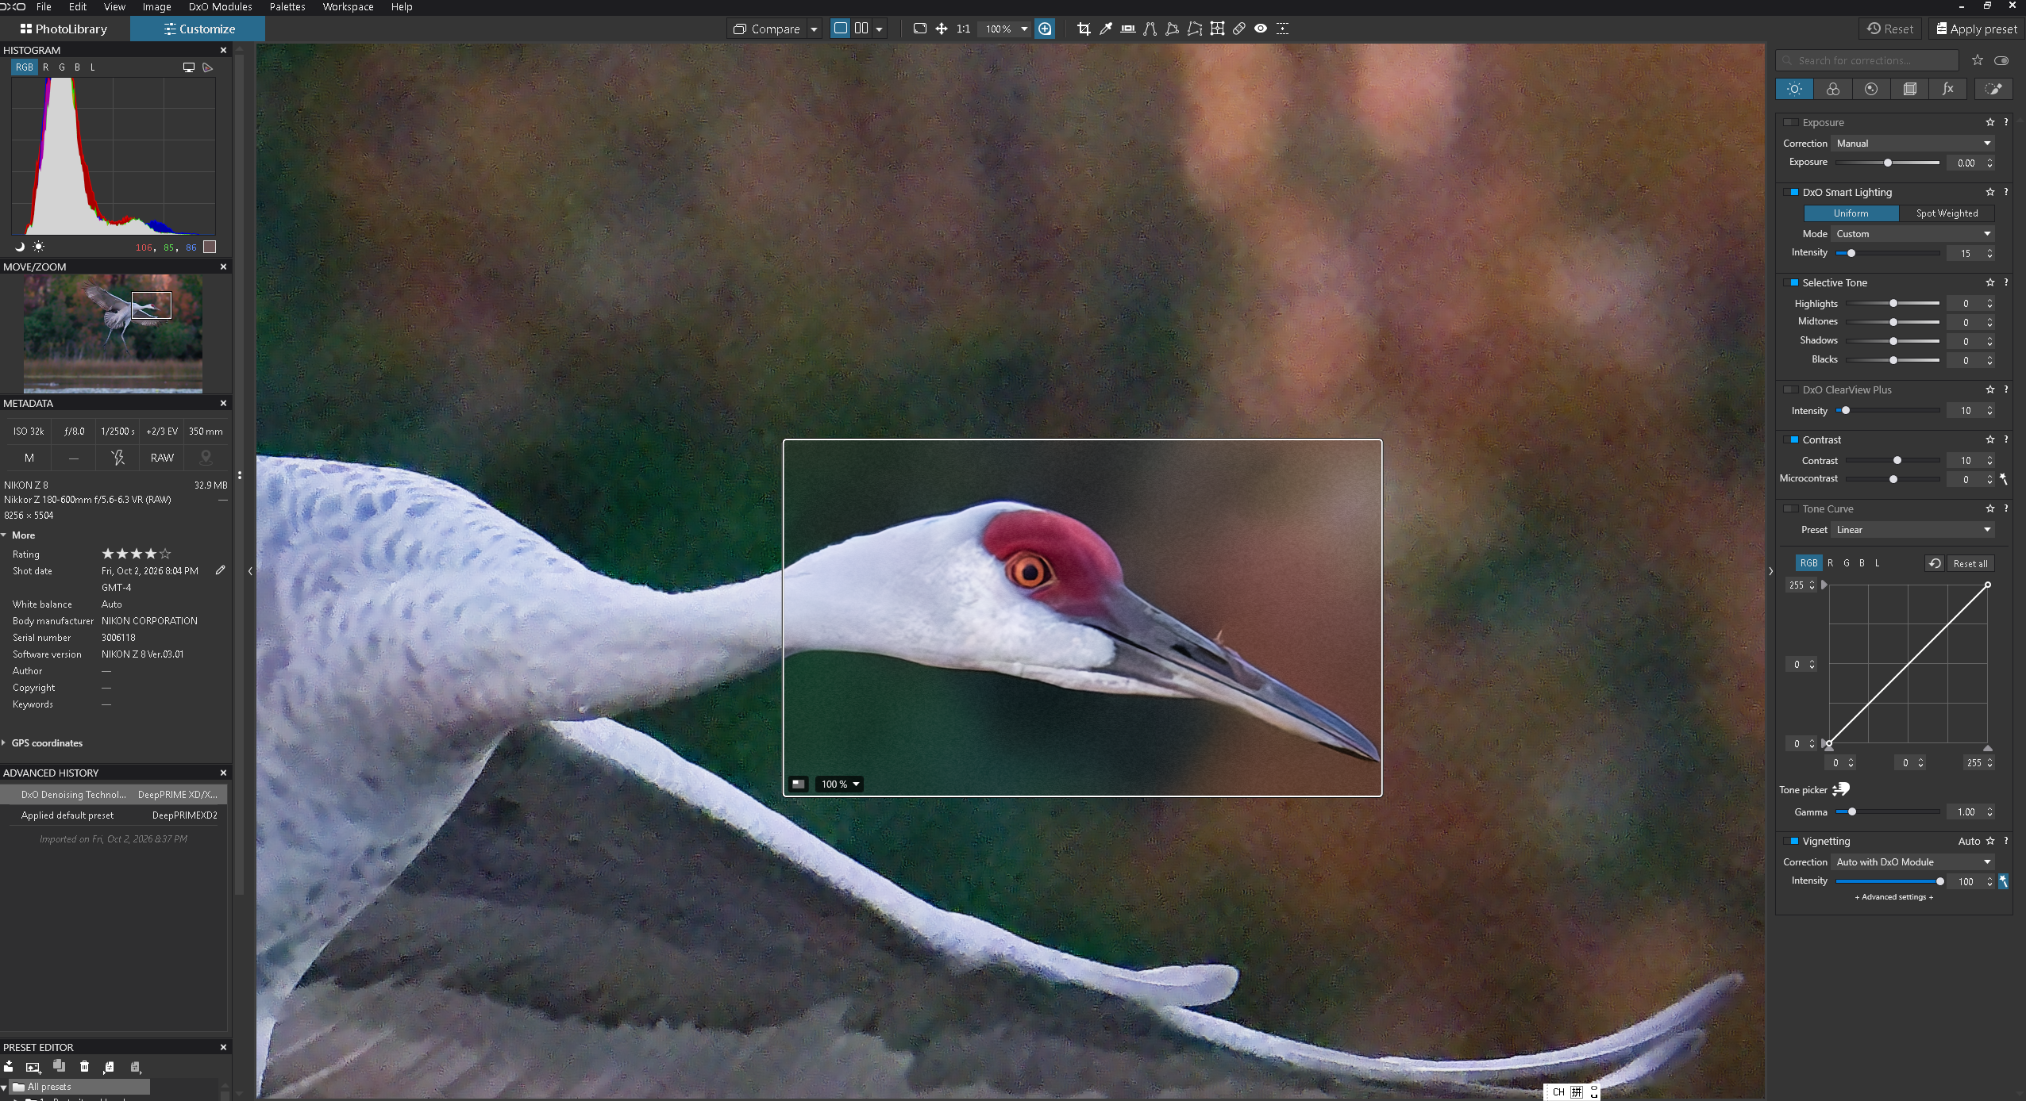The width and height of the screenshot is (2026, 1101).
Task: Activate the Horizon leveling tool
Action: (x=1128, y=29)
